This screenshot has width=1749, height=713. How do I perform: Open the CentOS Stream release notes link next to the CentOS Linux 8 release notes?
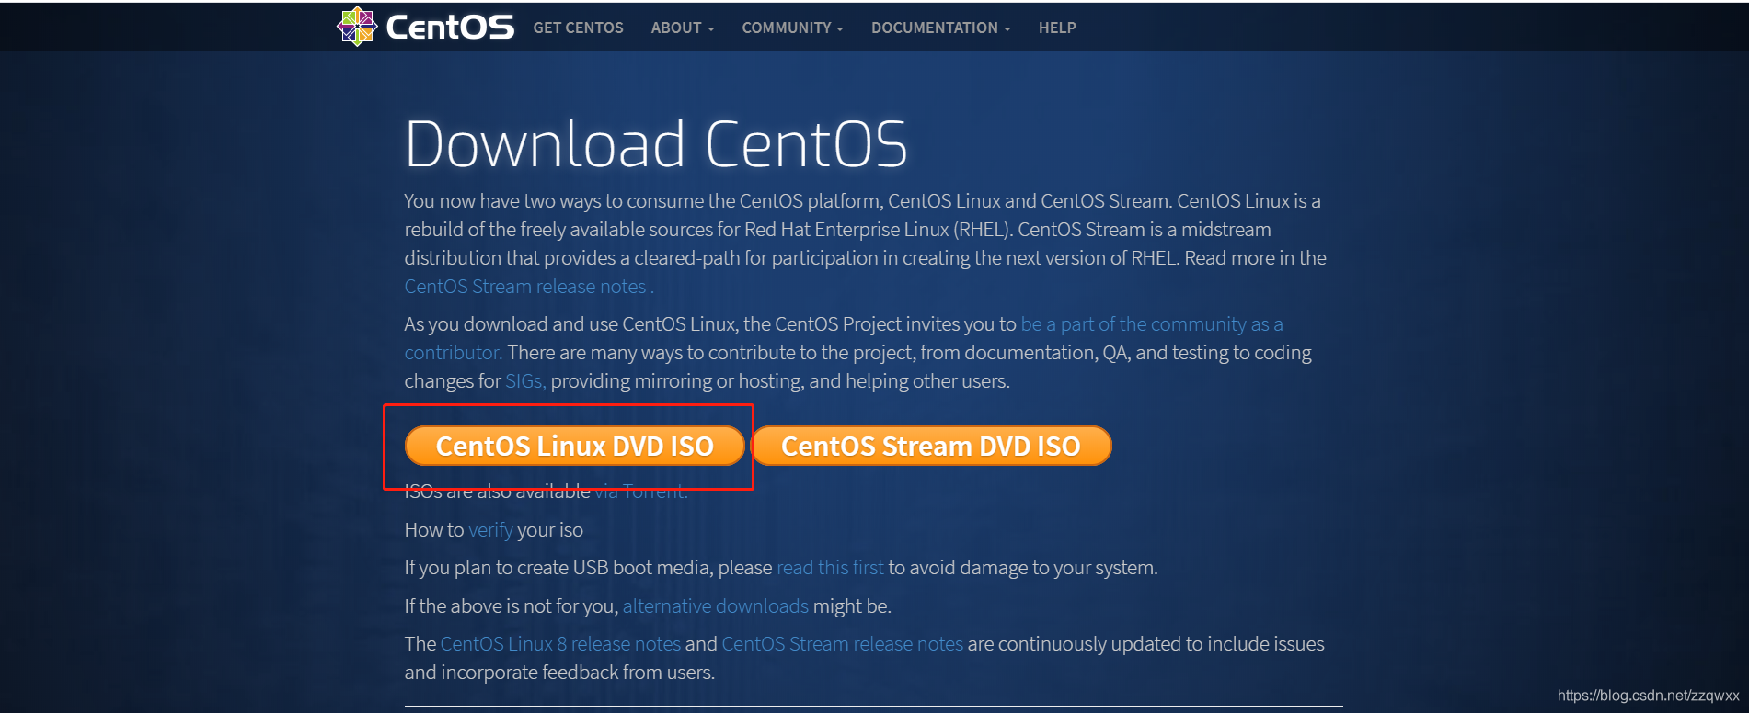842,644
